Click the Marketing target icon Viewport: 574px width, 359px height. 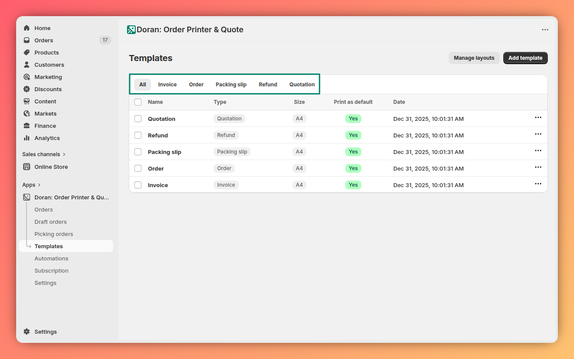pyautogui.click(x=27, y=77)
